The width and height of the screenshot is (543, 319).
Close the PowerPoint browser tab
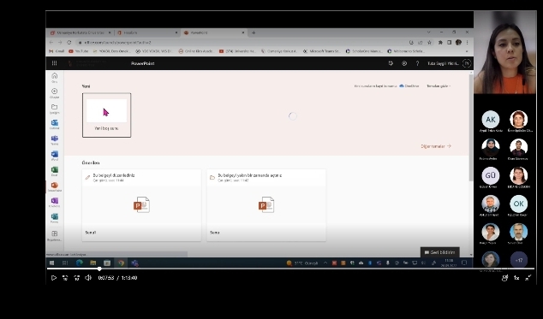click(x=242, y=32)
